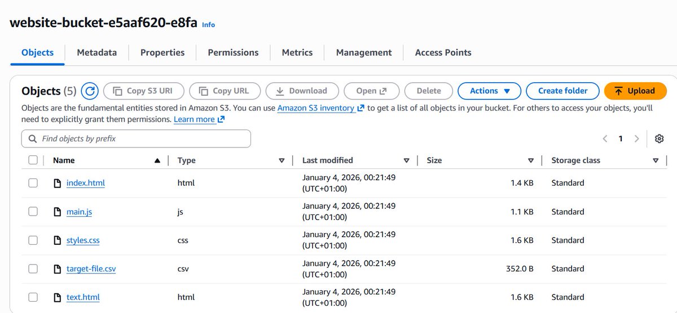
Task: Check the box for styles.css
Action: pos(33,240)
